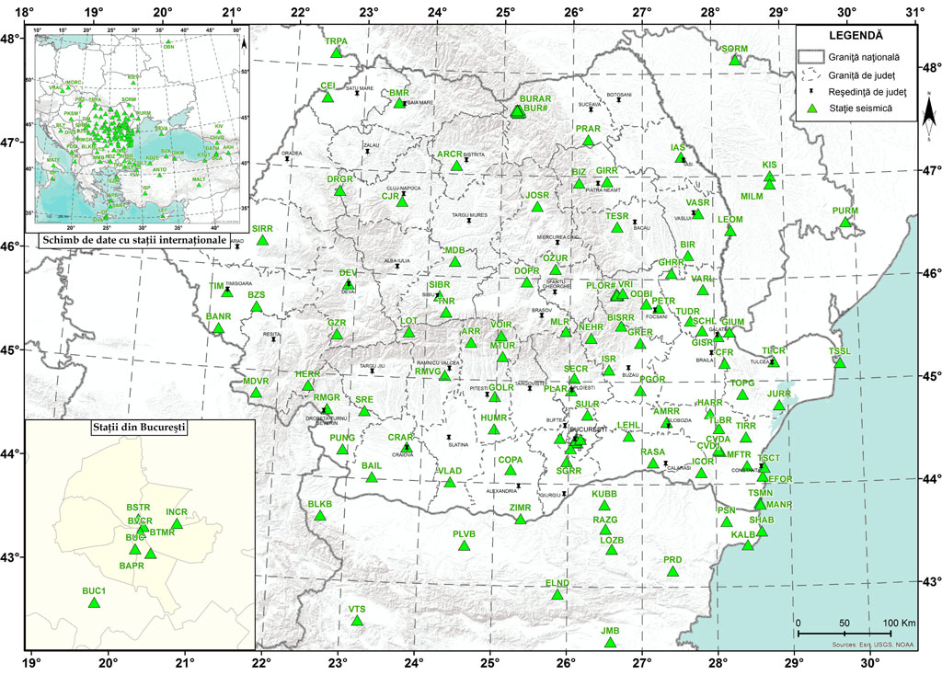Select the SORM station marker
Viewport: 942px width, 675px height.
(x=735, y=60)
